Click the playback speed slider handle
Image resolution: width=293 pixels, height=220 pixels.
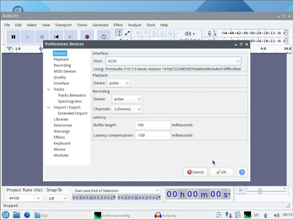[260, 191]
